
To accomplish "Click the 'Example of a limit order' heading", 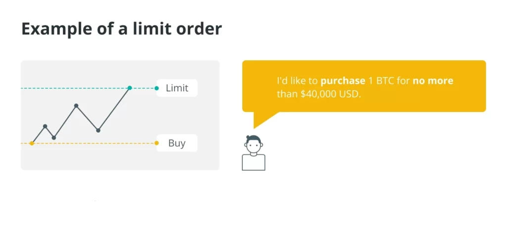I will [x=122, y=29].
